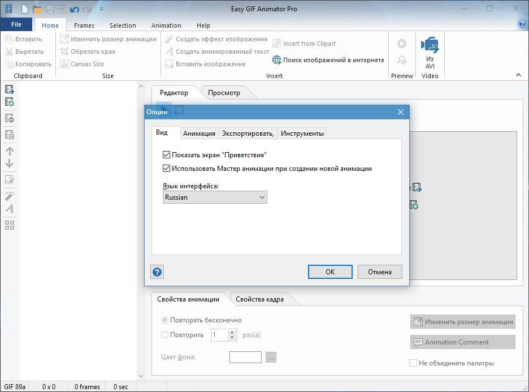Screen dimensions: 529x392
Task: Click the Preview play icon
Action: [x=401, y=44]
